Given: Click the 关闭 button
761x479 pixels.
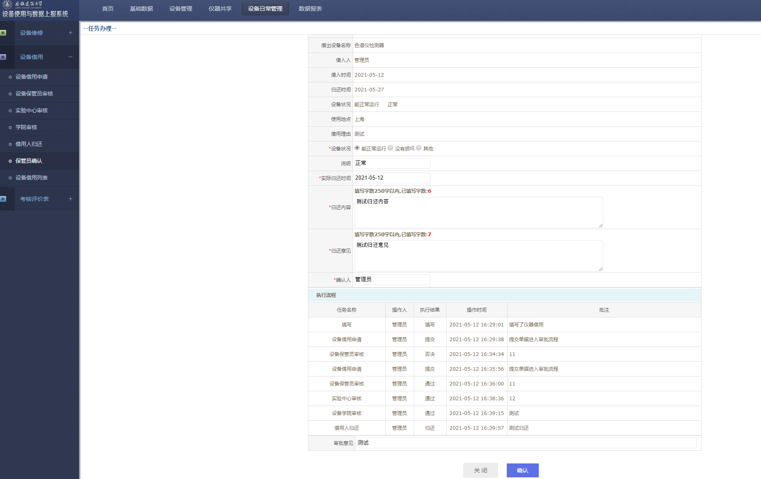Looking at the screenshot, I should point(480,470).
